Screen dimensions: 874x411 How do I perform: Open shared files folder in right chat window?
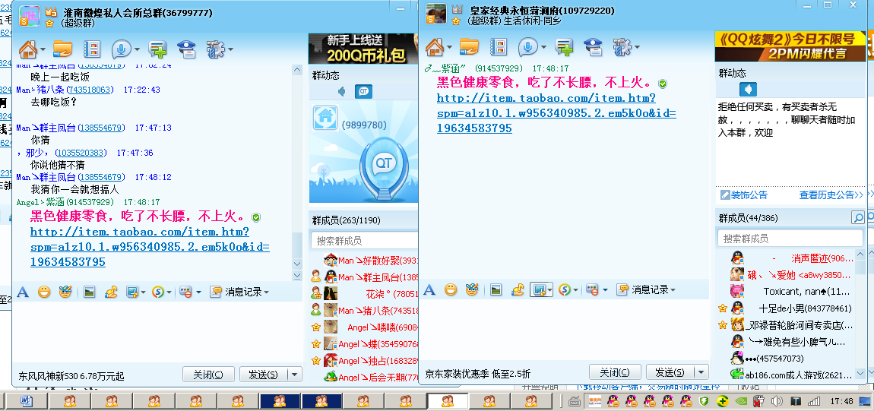470,47
